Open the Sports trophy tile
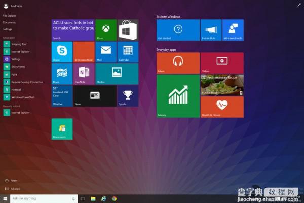This screenshot has height=203, width=304. [x=128, y=96]
